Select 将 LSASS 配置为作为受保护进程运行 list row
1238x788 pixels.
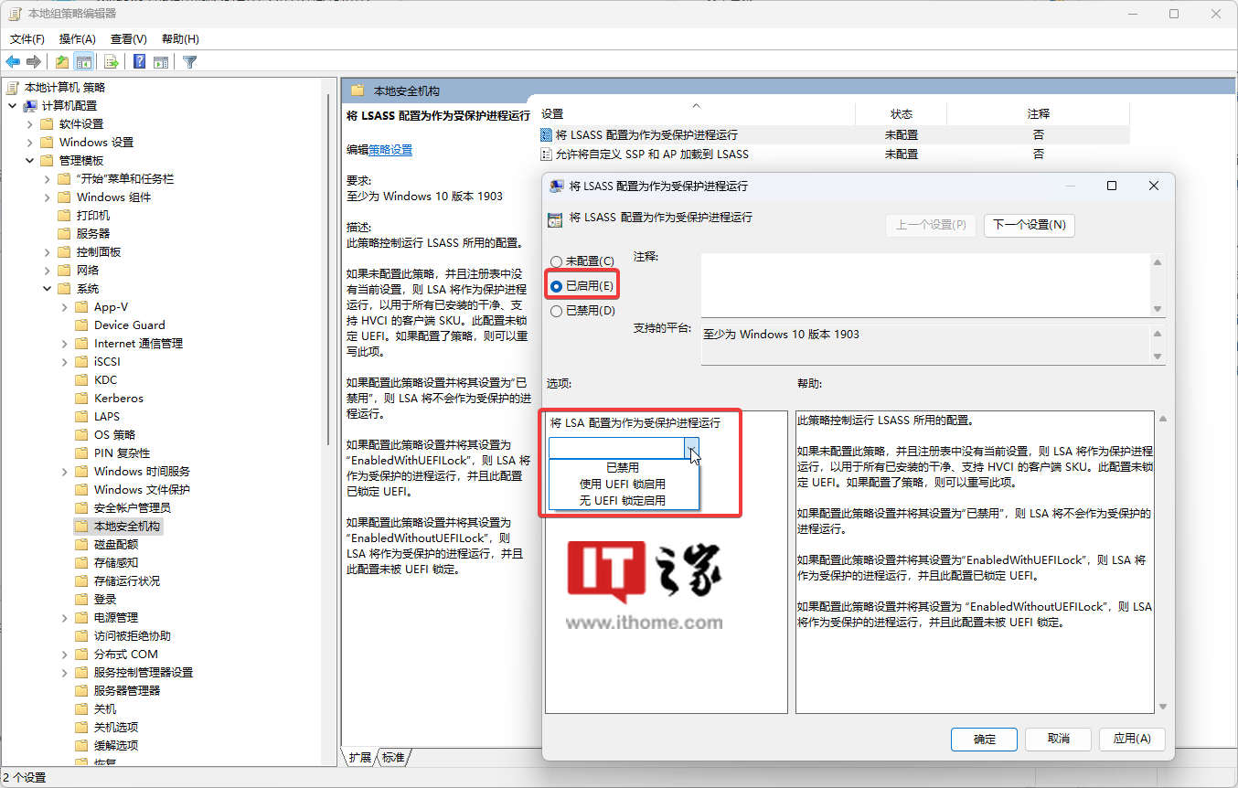(834, 135)
